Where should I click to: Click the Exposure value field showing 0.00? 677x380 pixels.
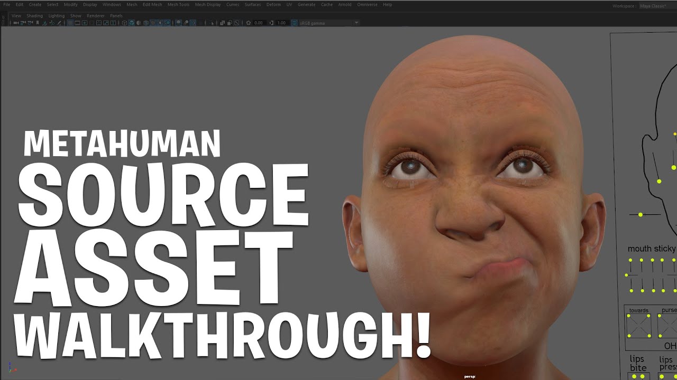click(259, 23)
